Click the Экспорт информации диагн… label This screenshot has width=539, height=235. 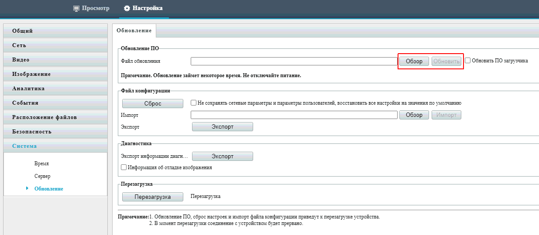154,156
